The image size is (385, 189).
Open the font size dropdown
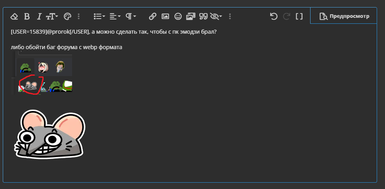[x=52, y=17]
